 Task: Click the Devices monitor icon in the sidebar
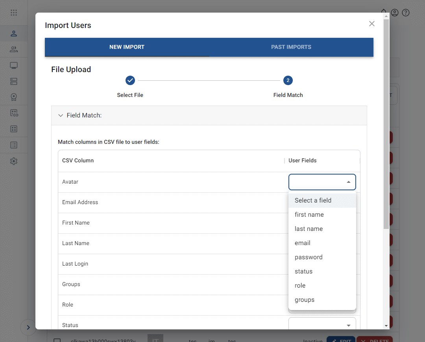(14, 65)
